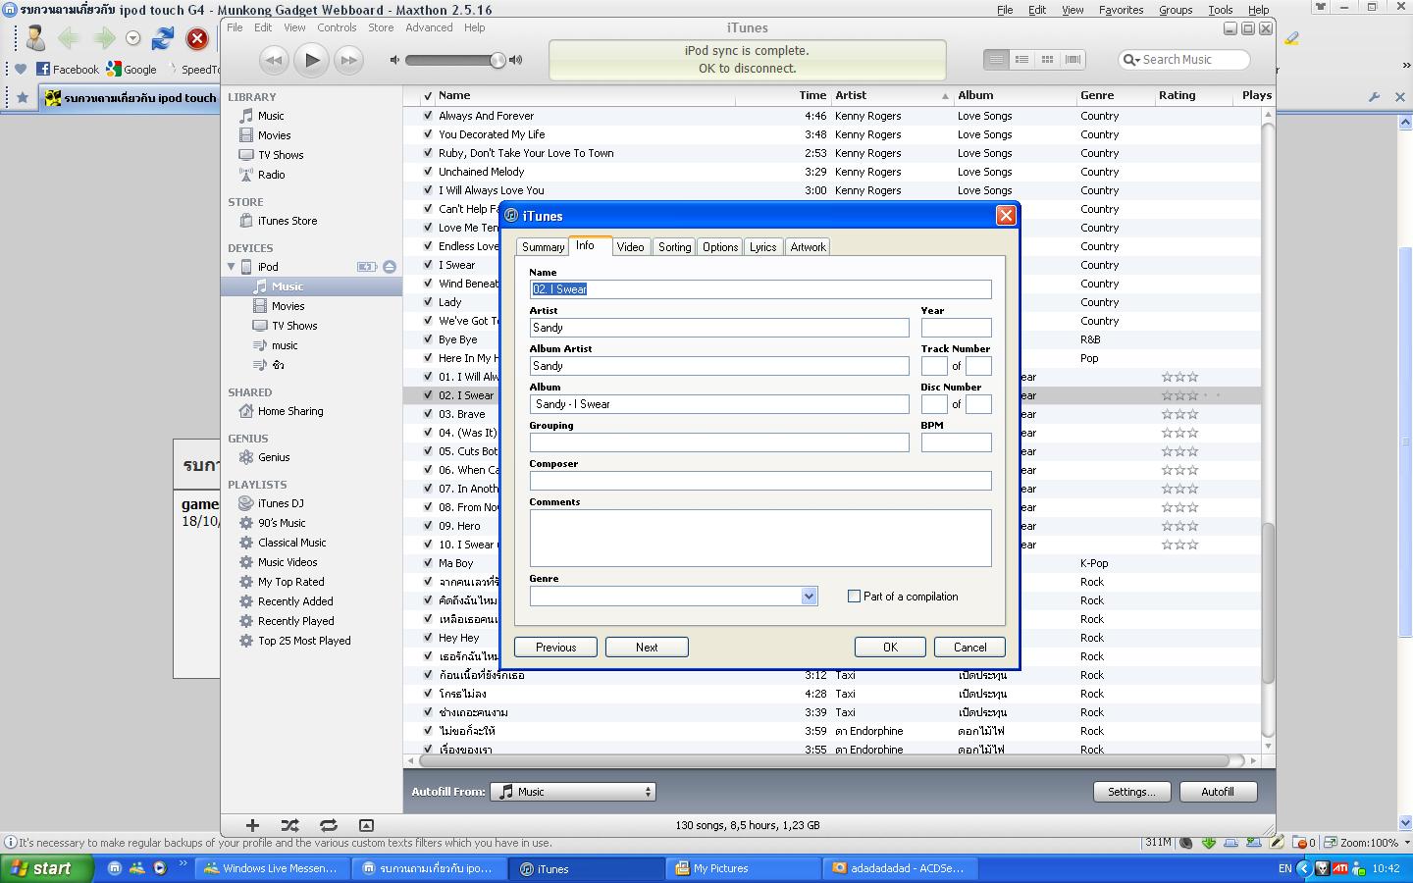1413x883 pixels.
Task: Click Cancel in the song info dialog
Action: tap(969, 648)
